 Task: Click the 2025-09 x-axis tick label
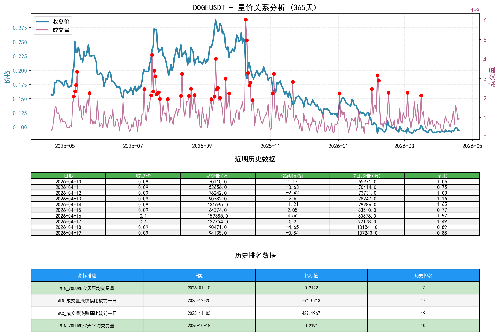point(202,146)
